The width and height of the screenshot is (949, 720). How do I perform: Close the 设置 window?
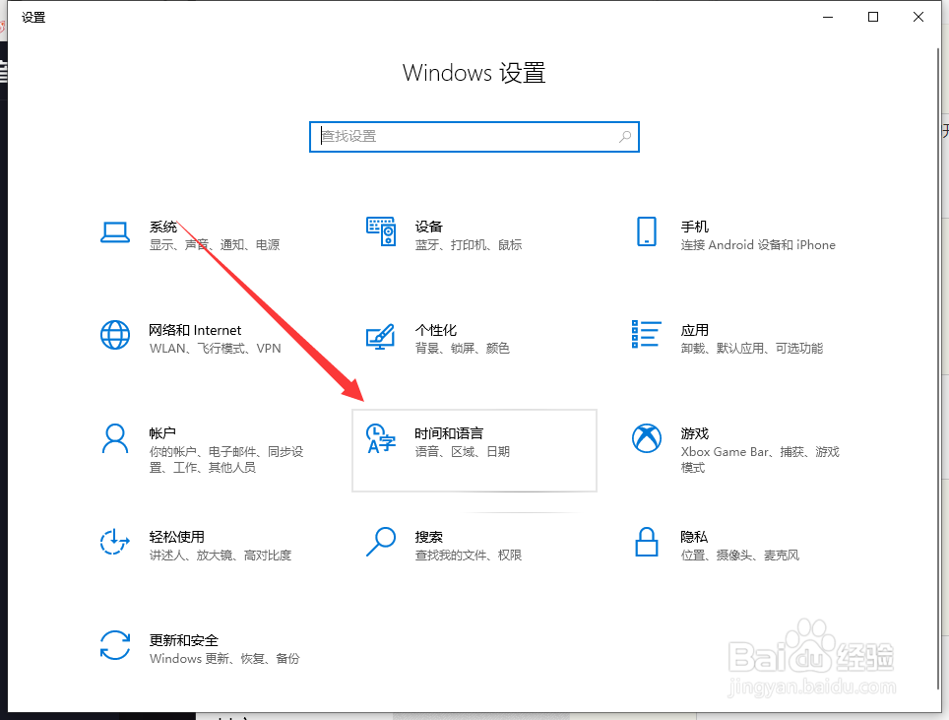pos(918,17)
